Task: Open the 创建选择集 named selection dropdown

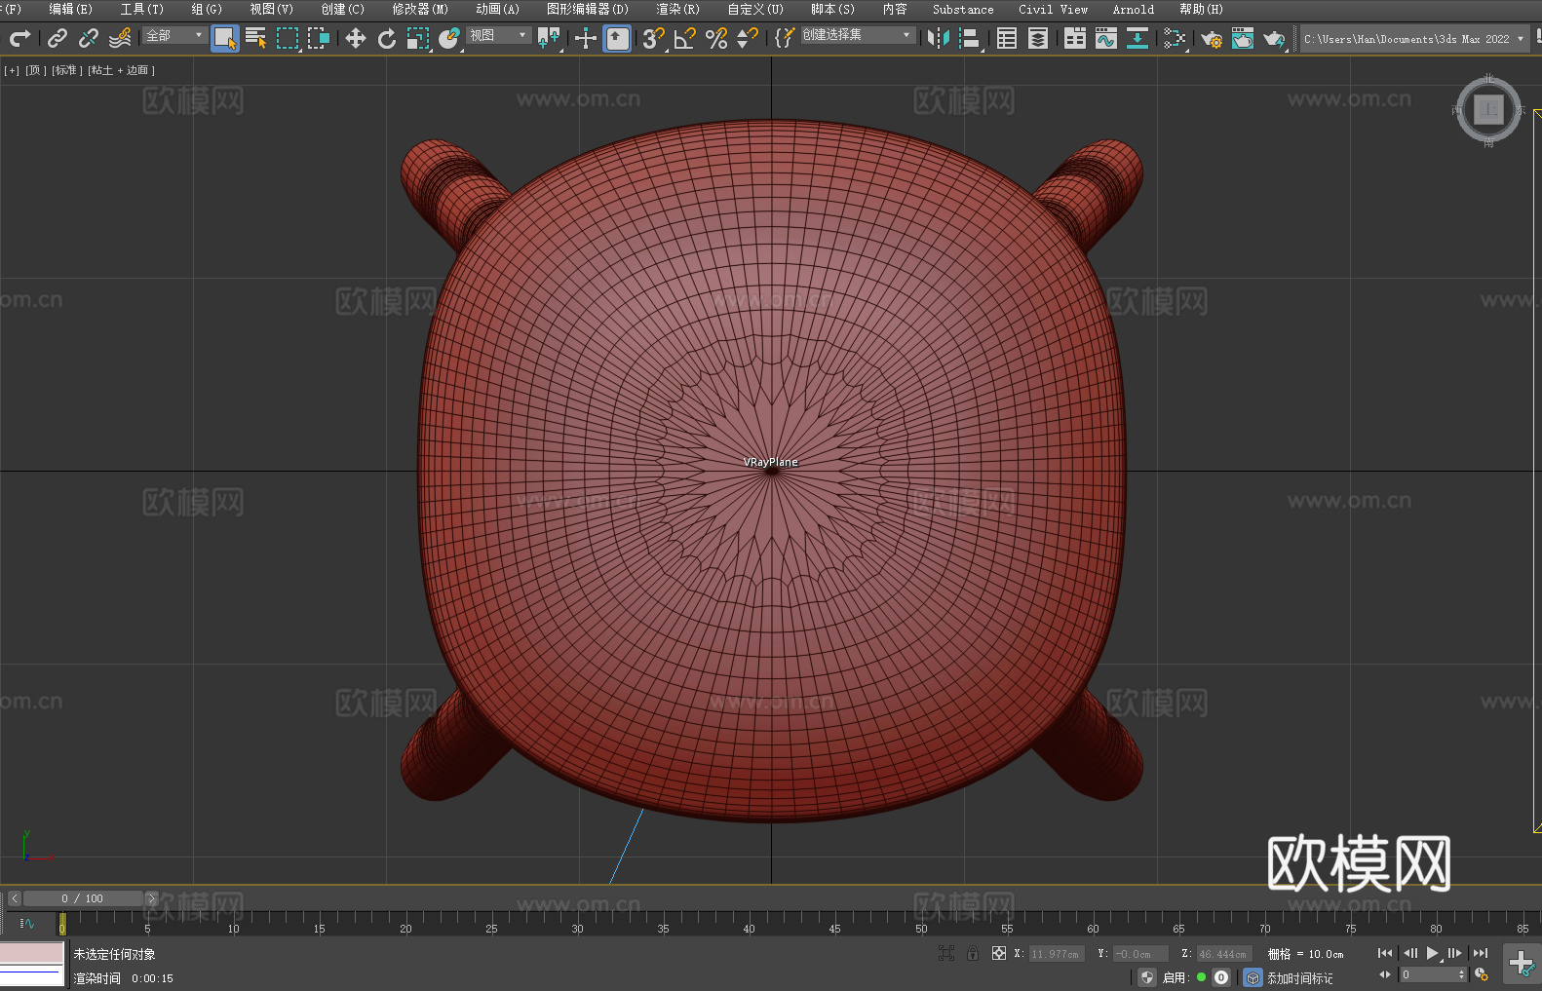Action: (x=858, y=36)
